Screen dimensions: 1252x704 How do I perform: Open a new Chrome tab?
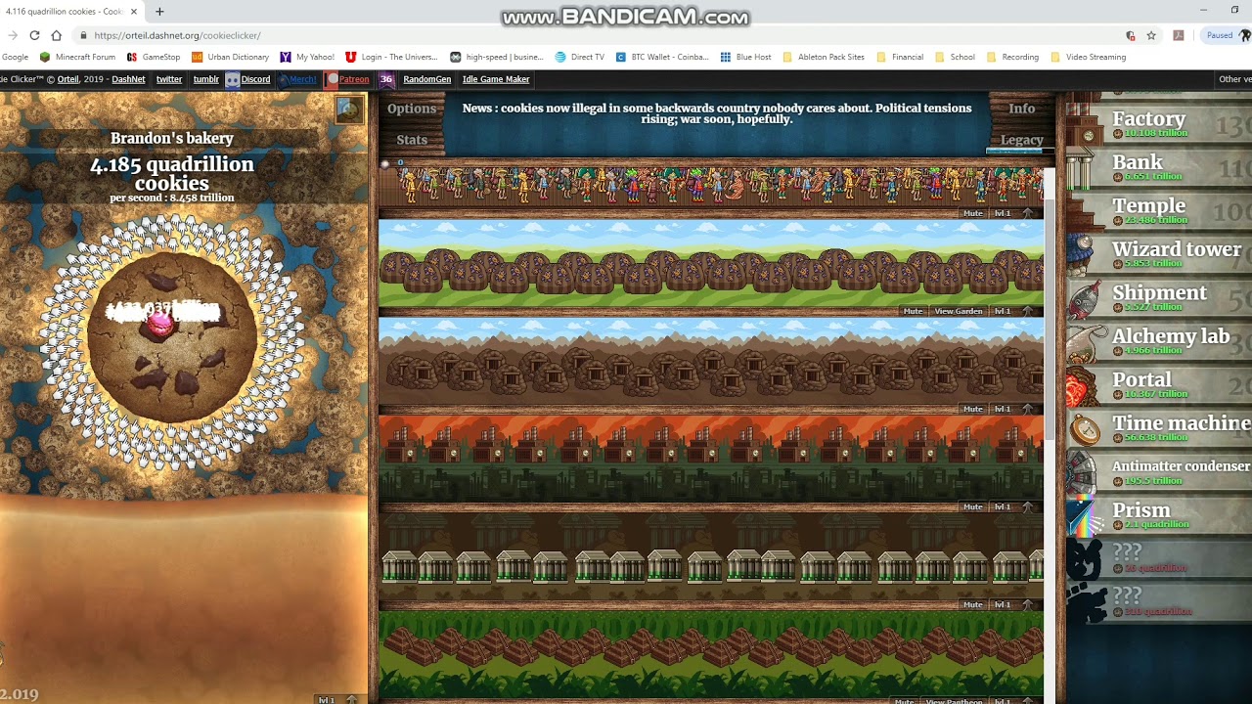point(159,12)
